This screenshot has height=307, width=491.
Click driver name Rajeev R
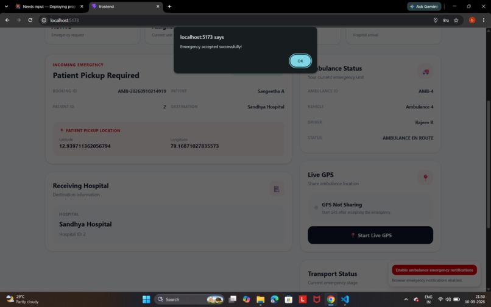[x=425, y=122]
